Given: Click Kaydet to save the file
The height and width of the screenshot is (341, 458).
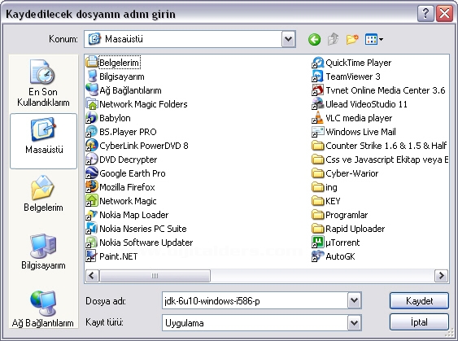Looking at the screenshot, I should [419, 300].
